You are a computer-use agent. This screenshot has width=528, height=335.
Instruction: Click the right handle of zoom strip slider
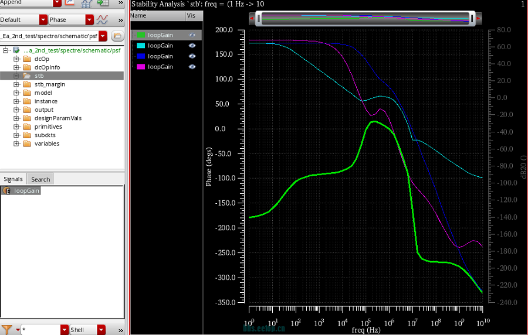coord(472,19)
